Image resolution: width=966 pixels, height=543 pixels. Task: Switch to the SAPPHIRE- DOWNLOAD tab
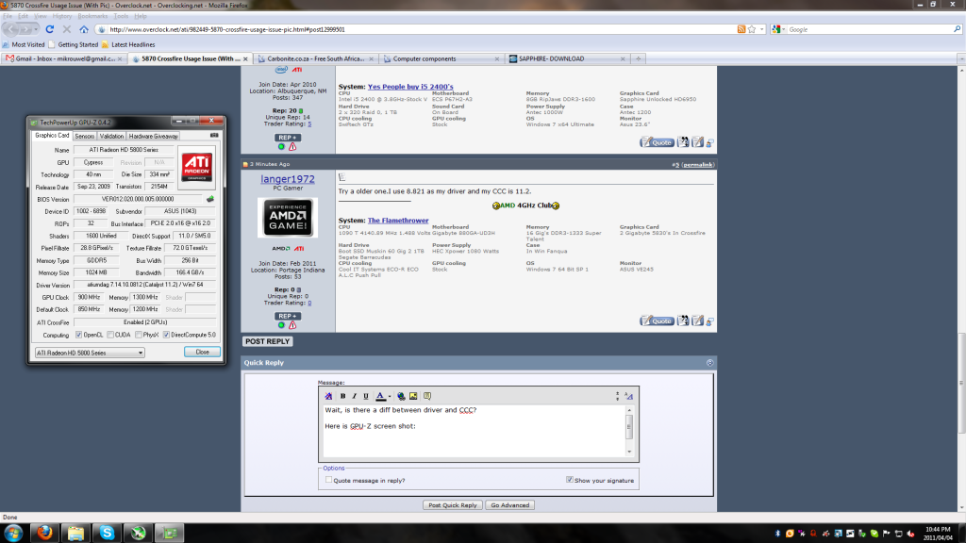tap(567, 58)
